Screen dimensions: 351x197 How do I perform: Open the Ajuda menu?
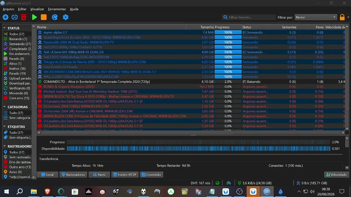click(x=74, y=9)
